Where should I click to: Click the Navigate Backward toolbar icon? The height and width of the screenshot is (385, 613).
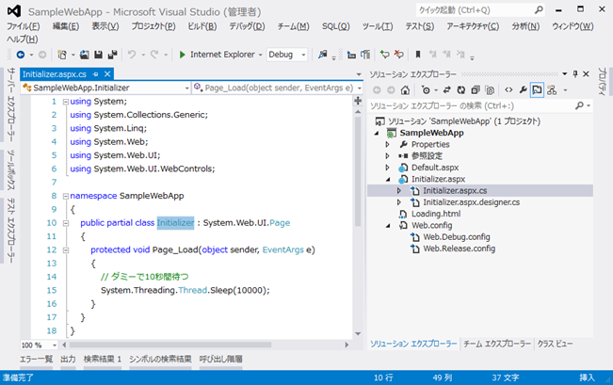pyautogui.click(x=21, y=55)
